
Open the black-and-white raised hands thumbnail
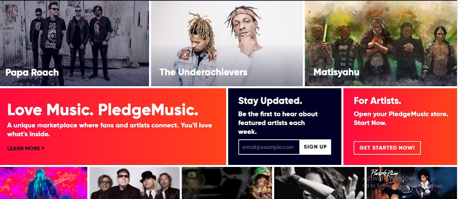[319, 183]
